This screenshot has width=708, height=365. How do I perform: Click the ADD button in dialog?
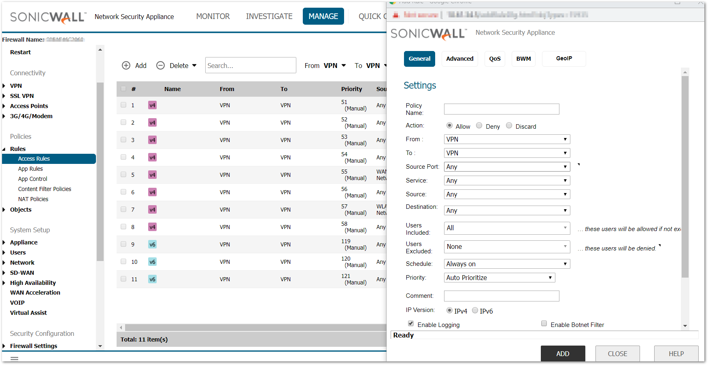563,354
